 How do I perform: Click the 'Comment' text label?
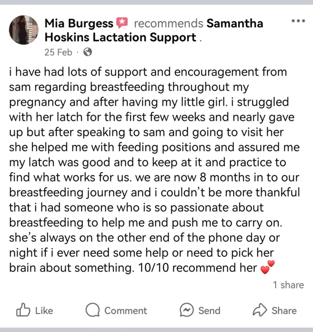(126, 310)
